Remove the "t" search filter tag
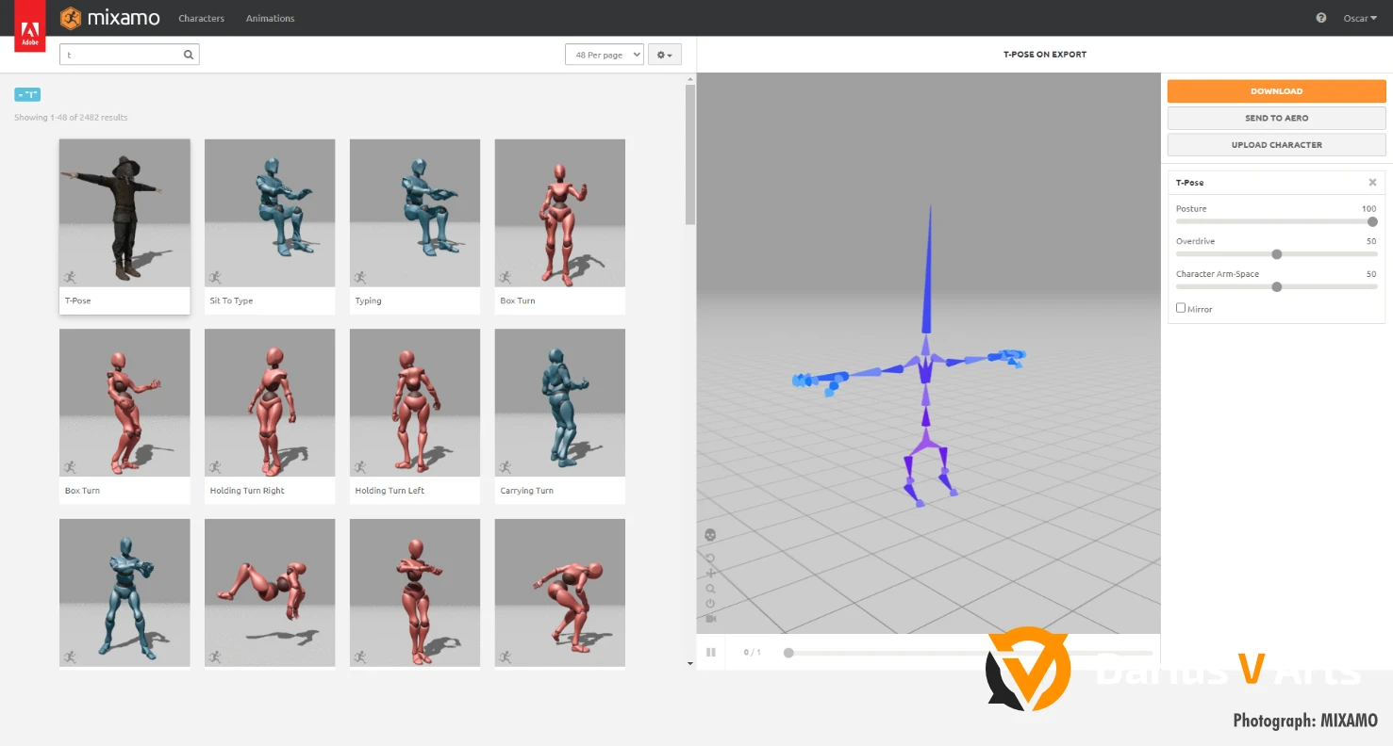This screenshot has width=1393, height=746. (27, 94)
